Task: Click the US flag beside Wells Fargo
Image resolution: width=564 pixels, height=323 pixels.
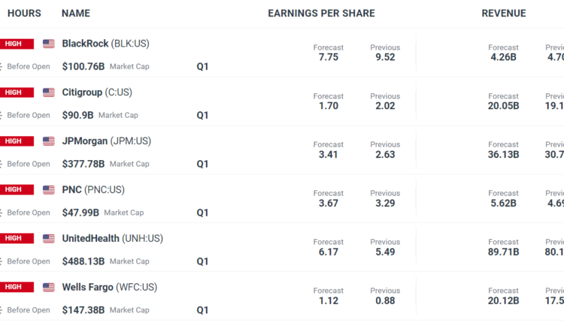Action: point(49,287)
